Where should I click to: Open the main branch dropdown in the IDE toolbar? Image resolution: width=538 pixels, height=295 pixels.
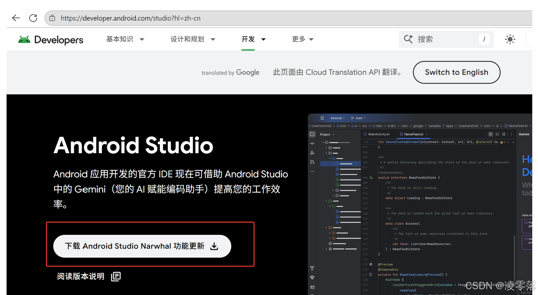coord(358,118)
